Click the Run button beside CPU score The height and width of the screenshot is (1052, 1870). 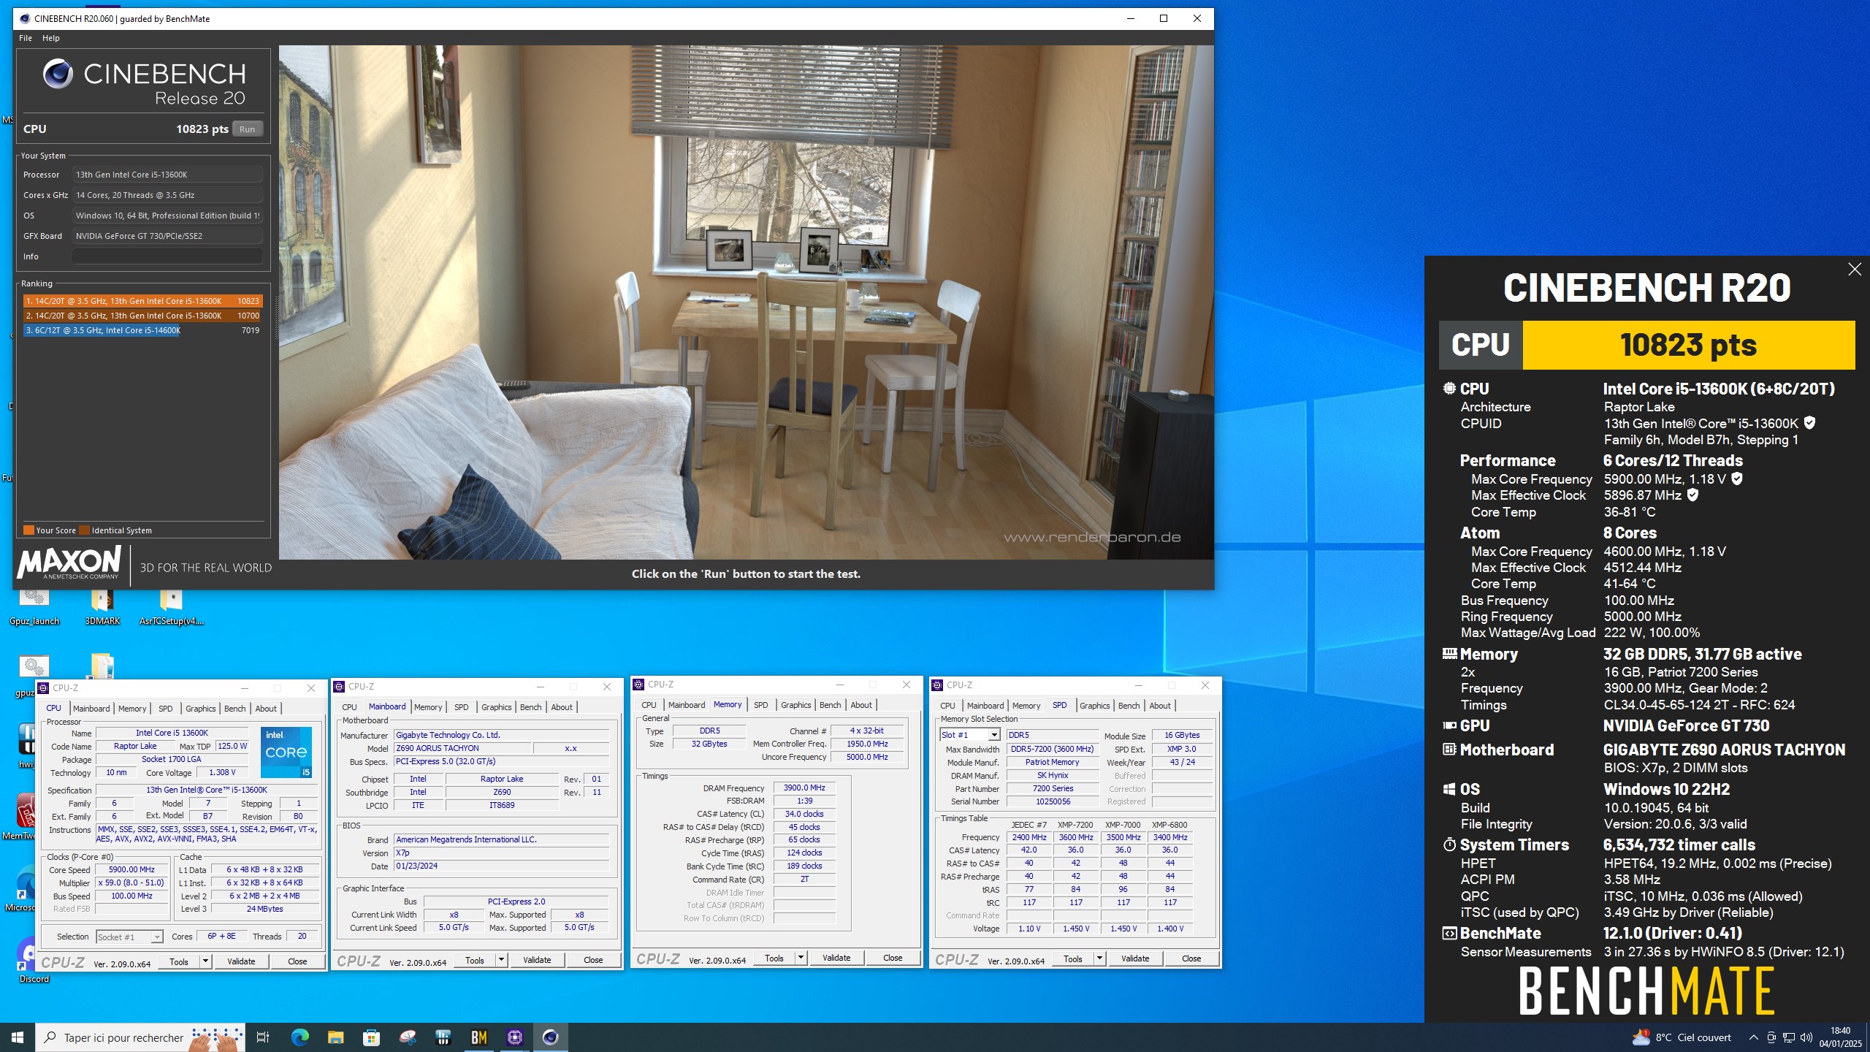click(247, 129)
